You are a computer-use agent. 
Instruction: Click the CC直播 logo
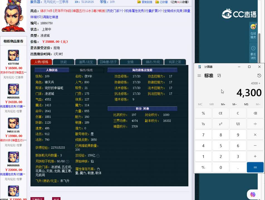click(239, 14)
